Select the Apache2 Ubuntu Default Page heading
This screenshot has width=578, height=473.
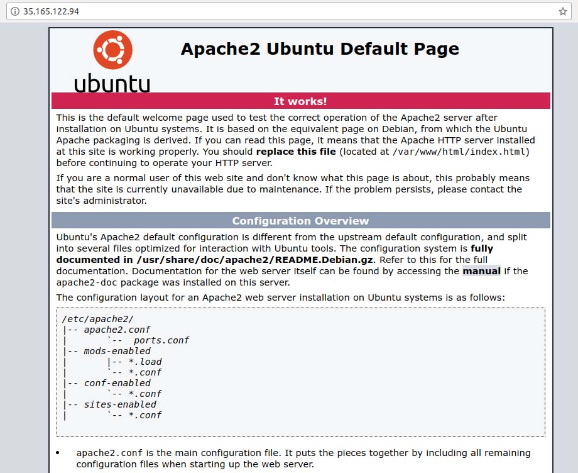pos(320,48)
